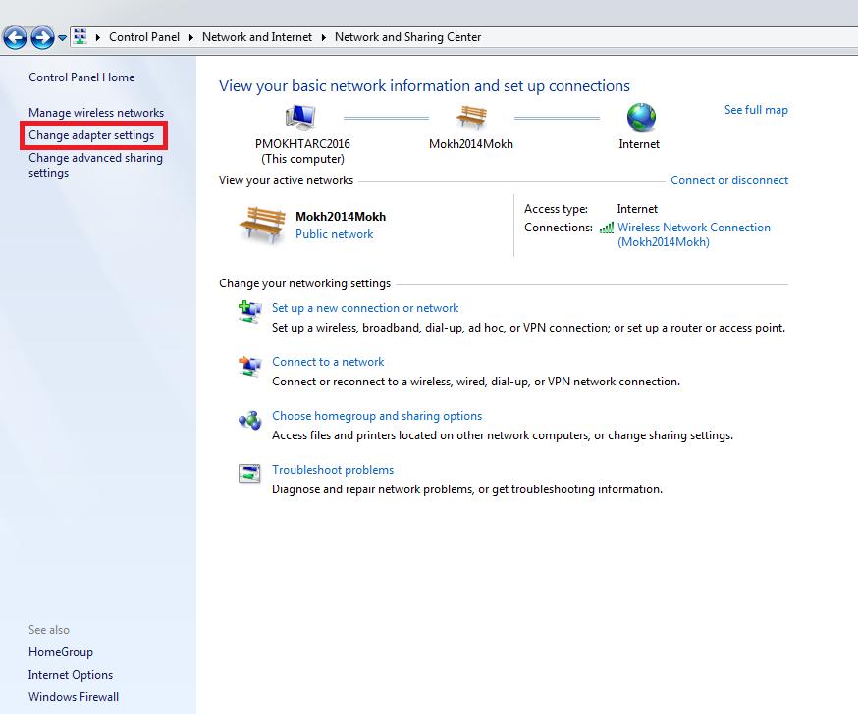Viewport: 858px width, 714px height.
Task: Click the Troubleshoot problems icon
Action: click(249, 473)
